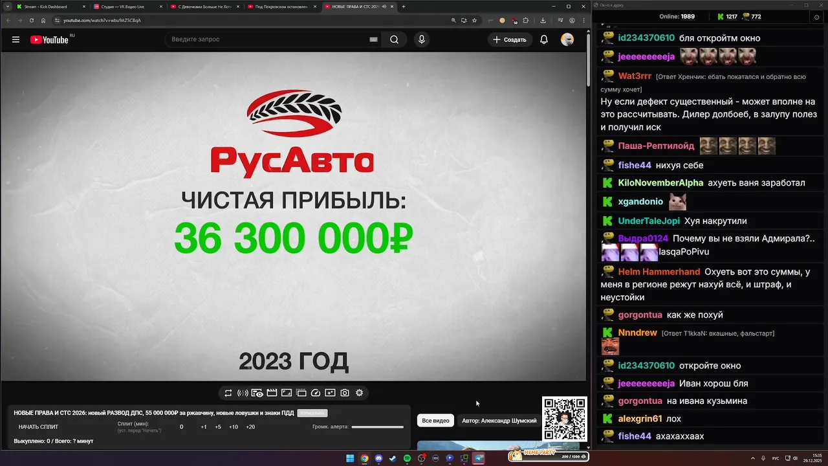Select the 'Все видео' chip

pos(435,421)
